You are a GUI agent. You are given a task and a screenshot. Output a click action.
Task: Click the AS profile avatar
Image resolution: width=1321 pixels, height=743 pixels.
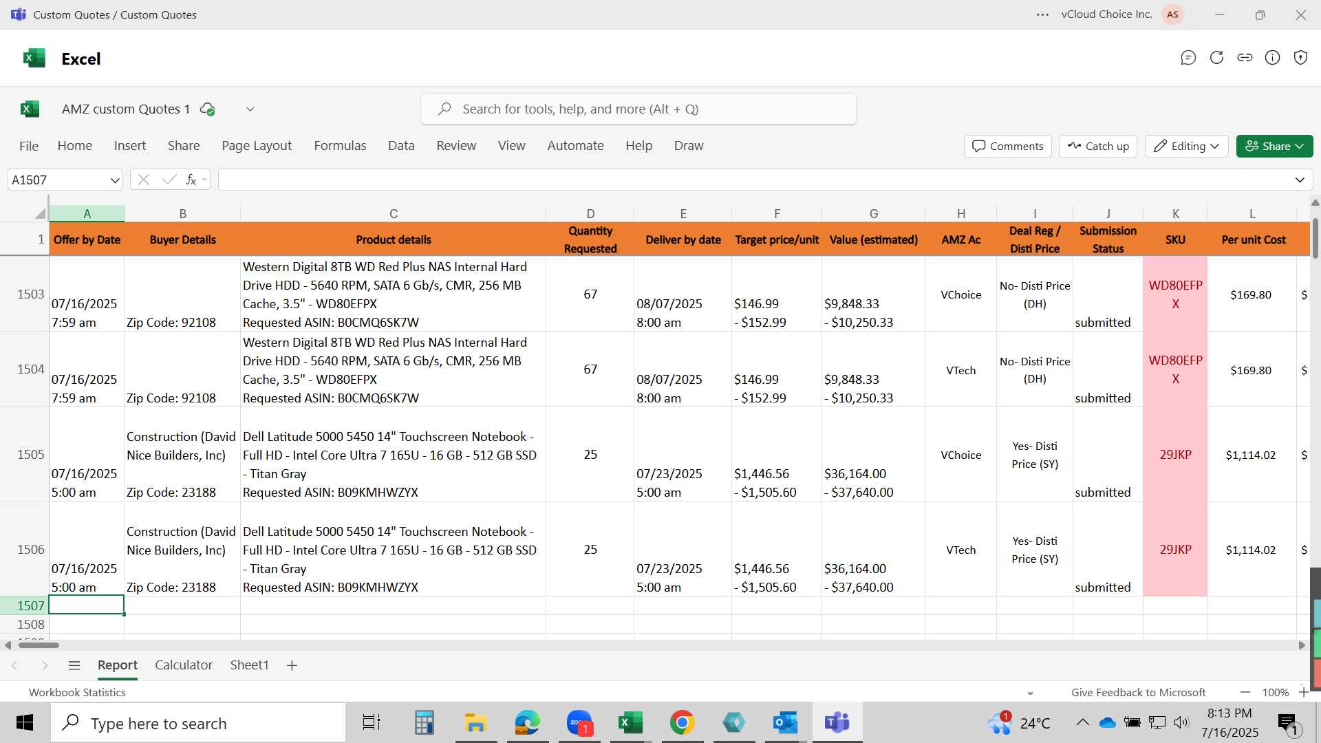pos(1172,14)
